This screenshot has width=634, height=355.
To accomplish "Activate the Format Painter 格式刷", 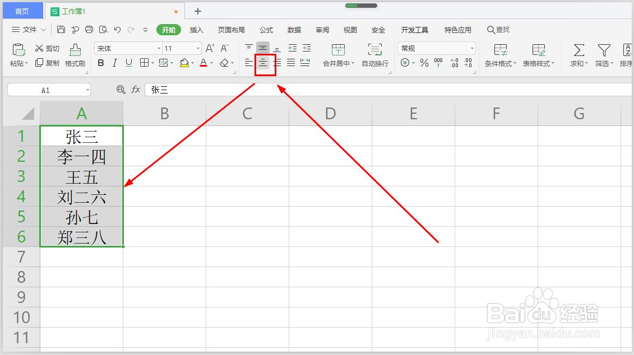I will click(75, 55).
